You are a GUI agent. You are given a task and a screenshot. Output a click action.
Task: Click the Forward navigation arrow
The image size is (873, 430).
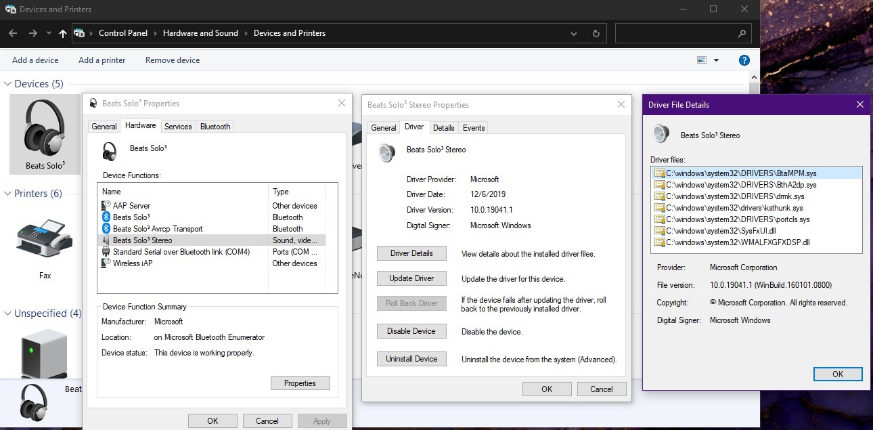32,33
